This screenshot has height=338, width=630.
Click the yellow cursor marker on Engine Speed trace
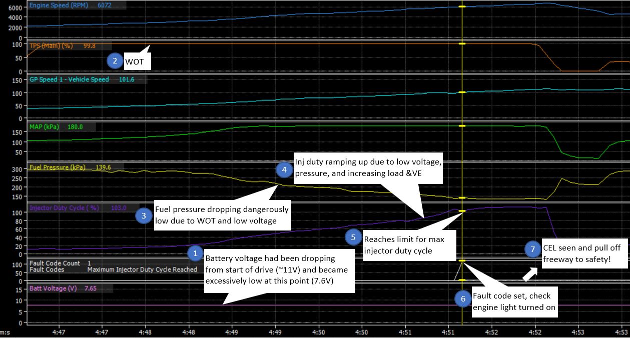pos(462,6)
